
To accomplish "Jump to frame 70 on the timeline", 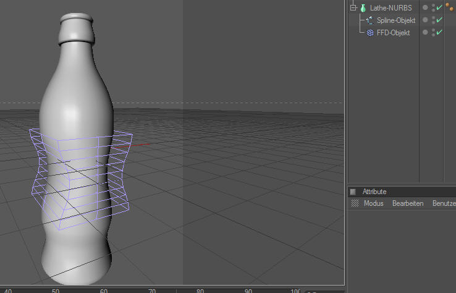I will 152,291.
